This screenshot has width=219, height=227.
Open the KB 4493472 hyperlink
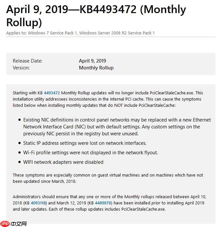pos(52,93)
